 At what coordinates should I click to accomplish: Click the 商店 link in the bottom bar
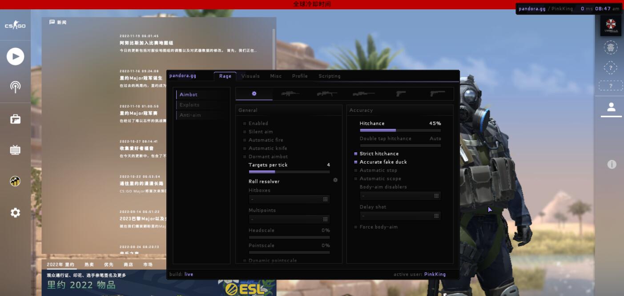coord(128,264)
